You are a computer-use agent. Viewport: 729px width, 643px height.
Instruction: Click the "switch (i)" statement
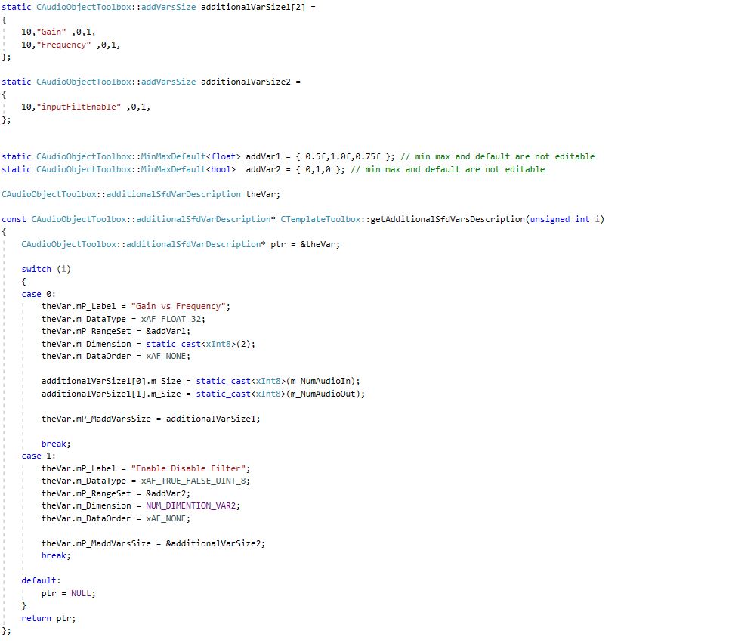pyautogui.click(x=46, y=269)
